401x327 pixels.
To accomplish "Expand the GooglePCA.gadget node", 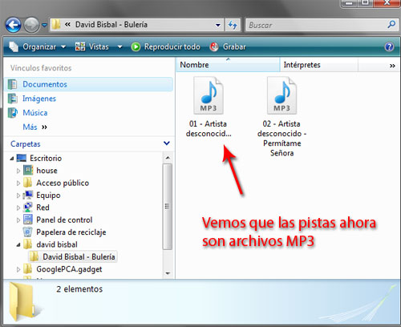I will [18, 269].
